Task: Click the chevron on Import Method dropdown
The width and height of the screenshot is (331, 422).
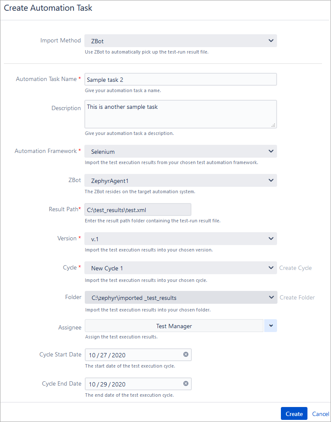Action: [271, 40]
